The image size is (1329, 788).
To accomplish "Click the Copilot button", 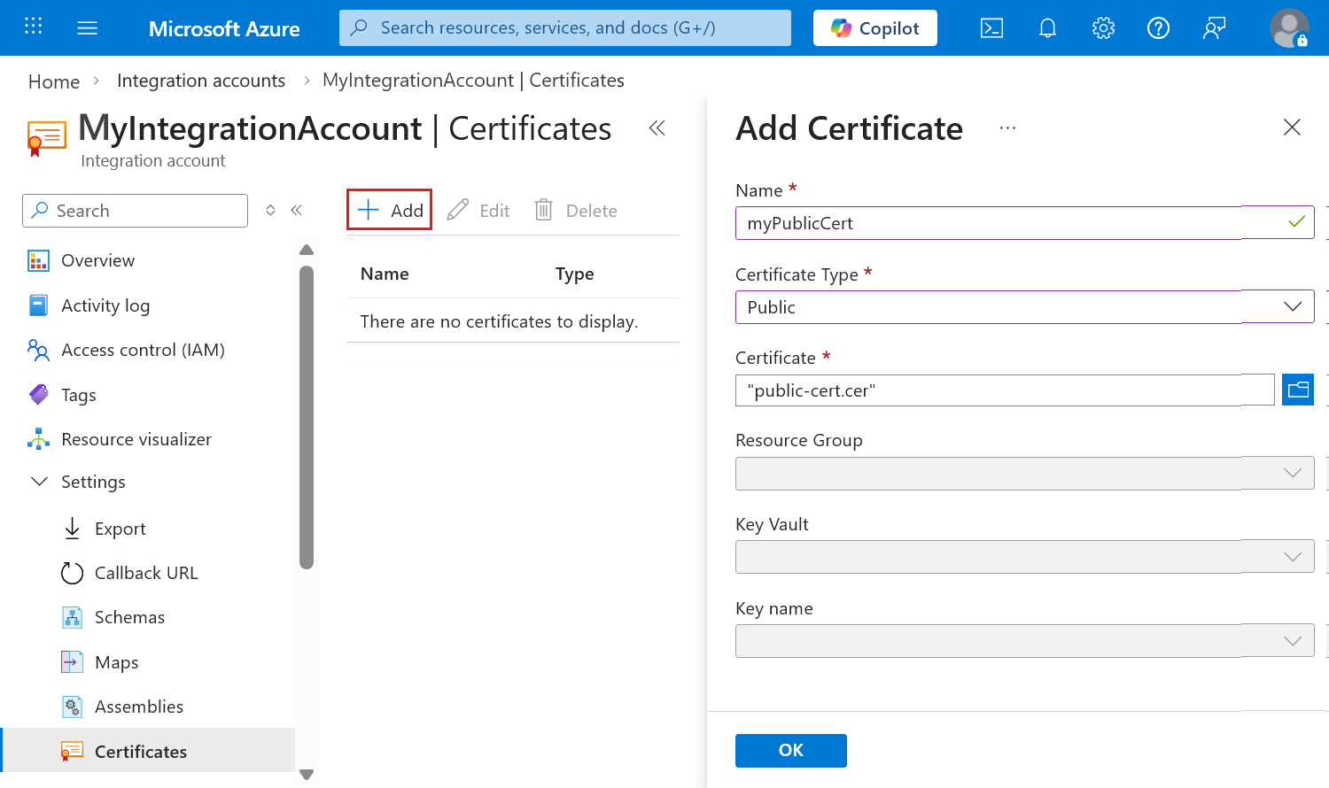I will (x=875, y=28).
